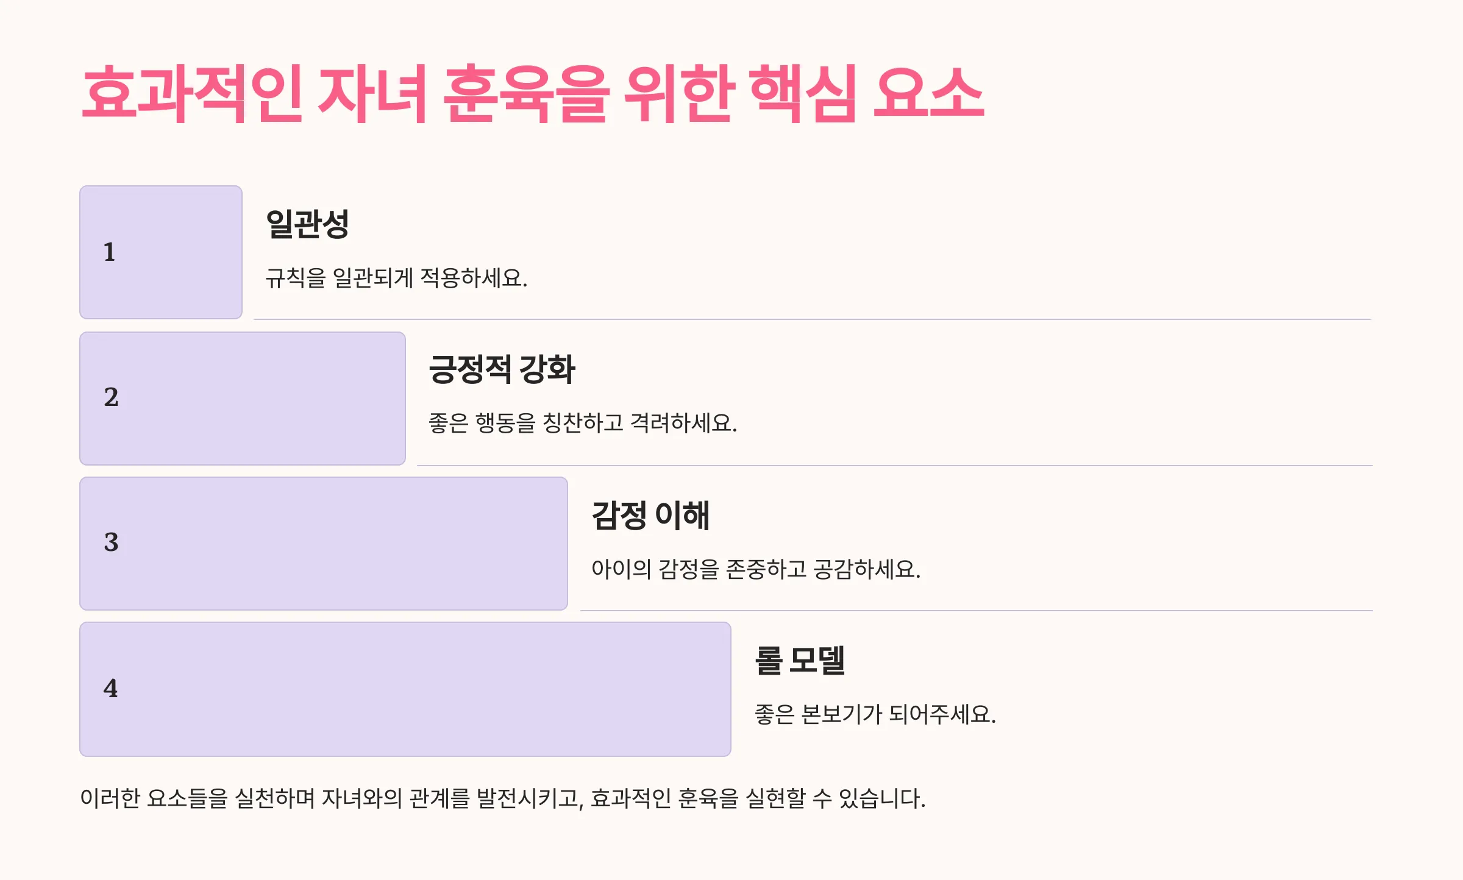Click the heading 감정 이해
This screenshot has height=880, width=1463.
[650, 516]
